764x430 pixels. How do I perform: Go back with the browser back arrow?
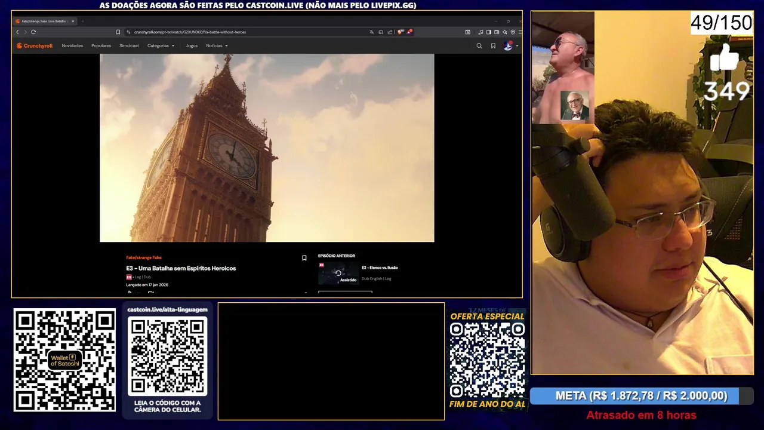(17, 32)
